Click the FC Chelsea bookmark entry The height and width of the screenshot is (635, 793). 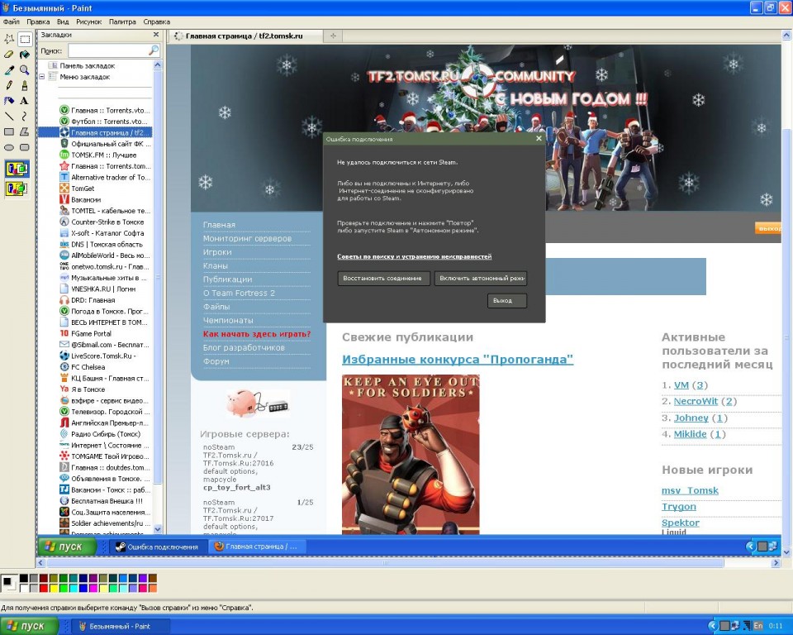coord(88,367)
